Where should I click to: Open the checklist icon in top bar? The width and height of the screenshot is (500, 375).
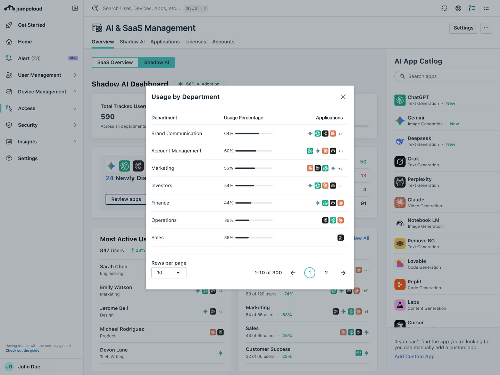click(486, 8)
